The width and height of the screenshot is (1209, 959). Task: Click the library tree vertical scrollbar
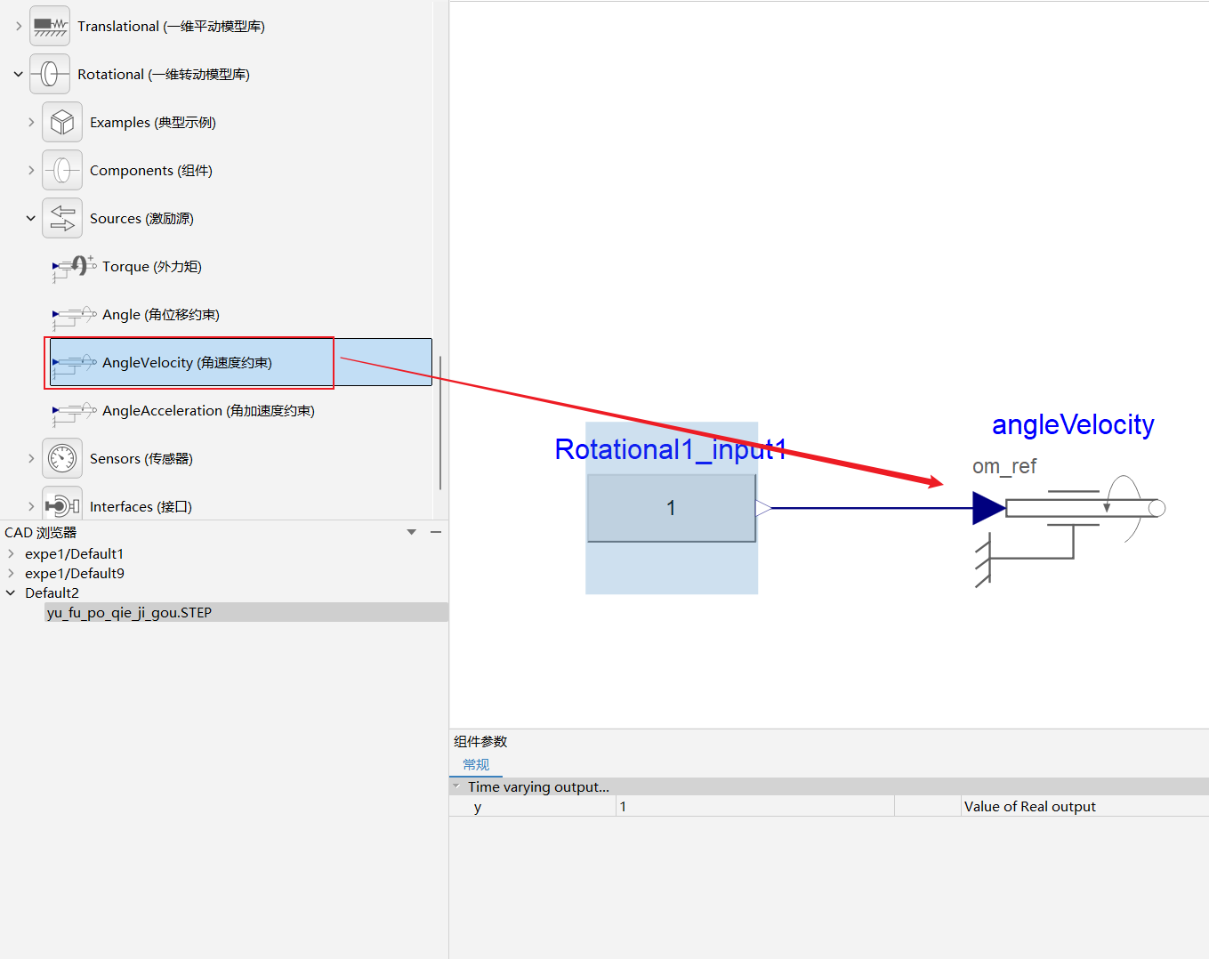coord(440,423)
